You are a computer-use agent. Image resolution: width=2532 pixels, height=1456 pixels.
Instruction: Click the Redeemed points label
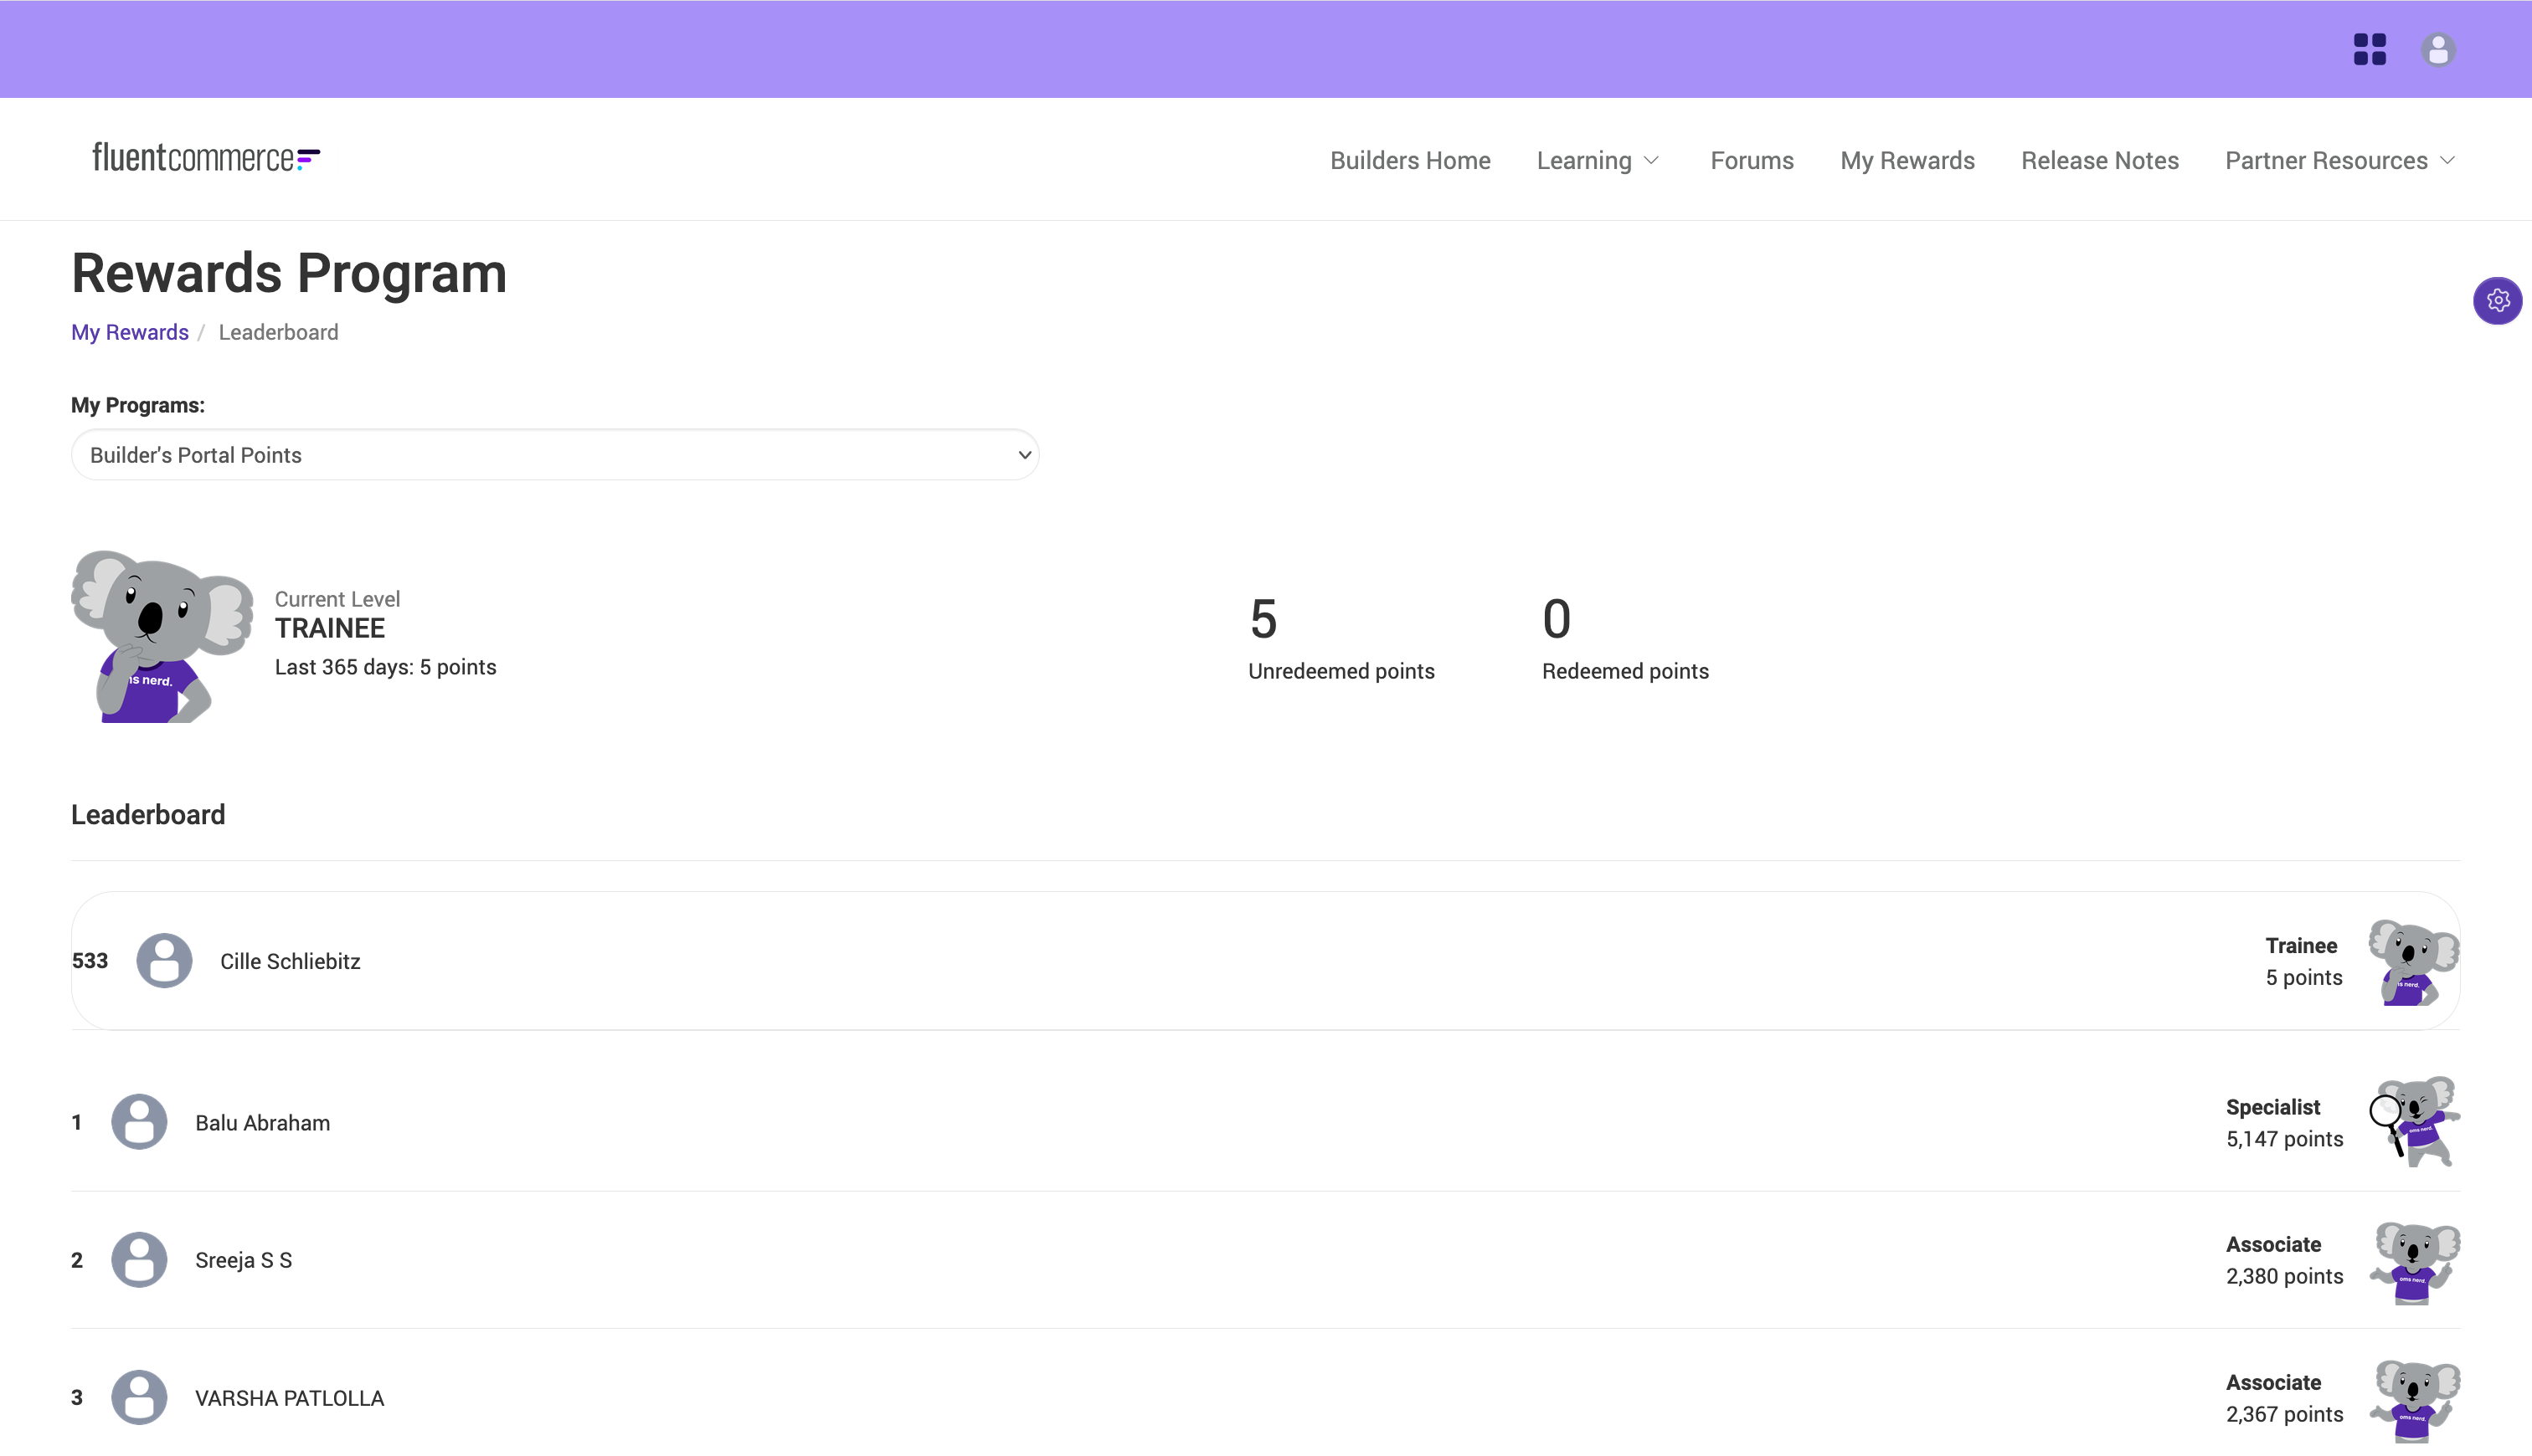click(x=1624, y=671)
